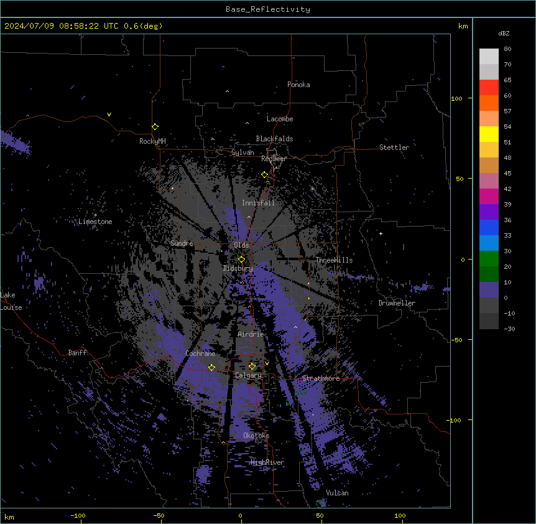Pick the dark orange 57-60 dBZ swatch
Screen dimensions: 536x524
[489, 103]
